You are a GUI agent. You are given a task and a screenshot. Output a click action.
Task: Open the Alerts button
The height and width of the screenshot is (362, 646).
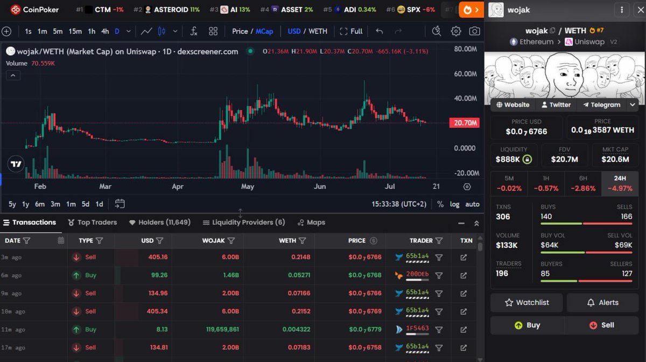pyautogui.click(x=603, y=303)
